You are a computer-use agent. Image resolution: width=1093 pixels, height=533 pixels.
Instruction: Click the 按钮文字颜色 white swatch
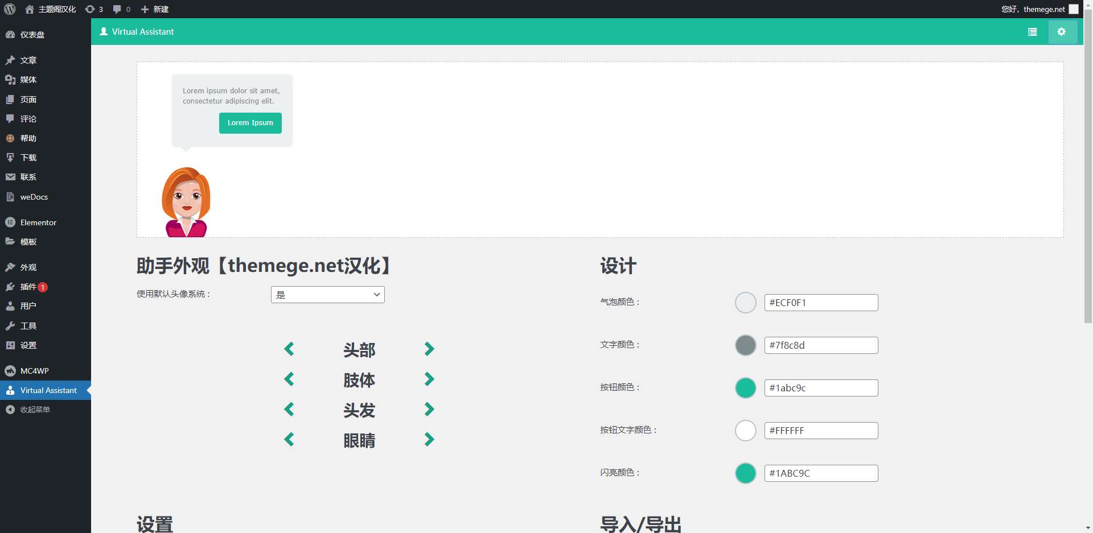(746, 431)
